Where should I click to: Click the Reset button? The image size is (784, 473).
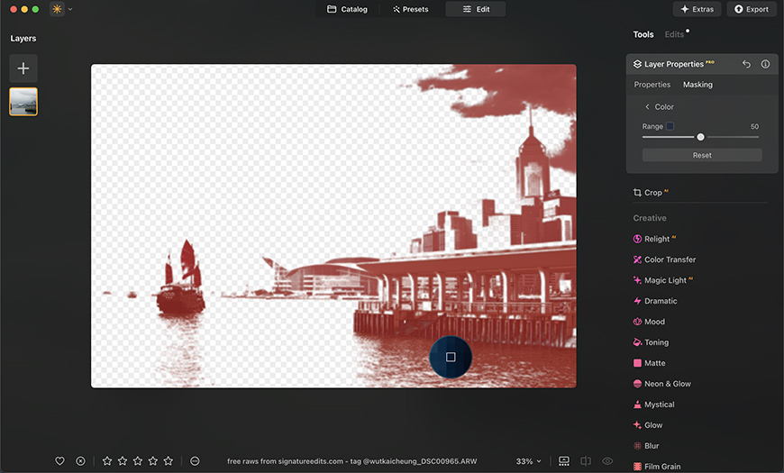coord(702,155)
